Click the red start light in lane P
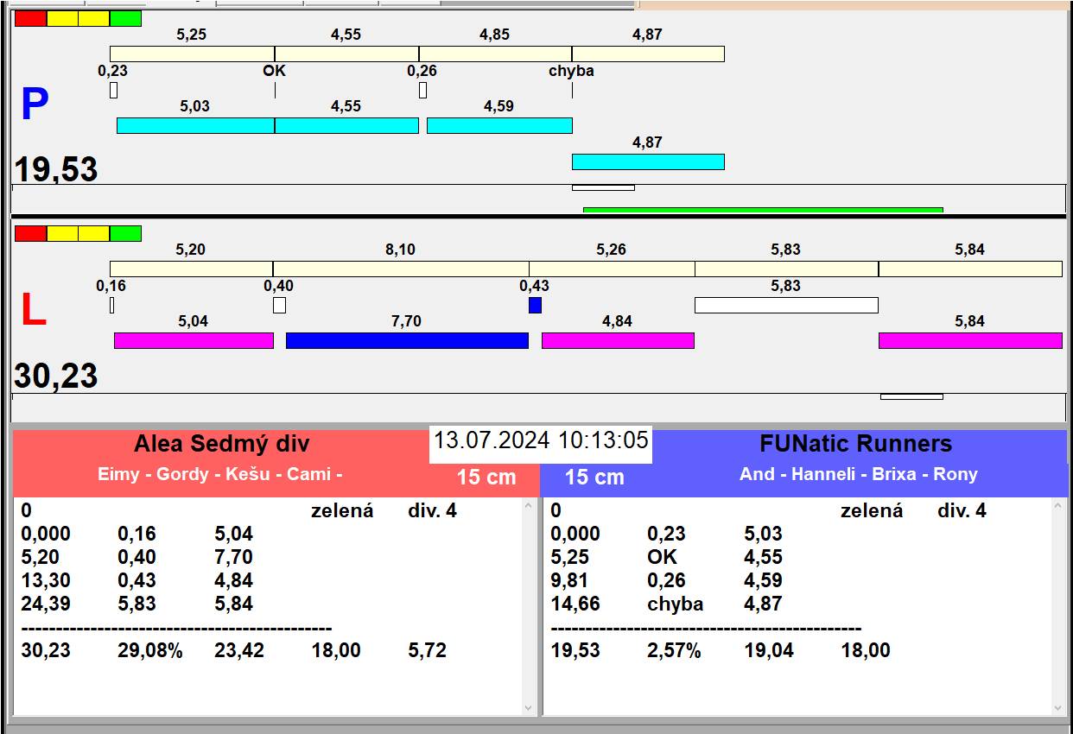 pyautogui.click(x=30, y=18)
